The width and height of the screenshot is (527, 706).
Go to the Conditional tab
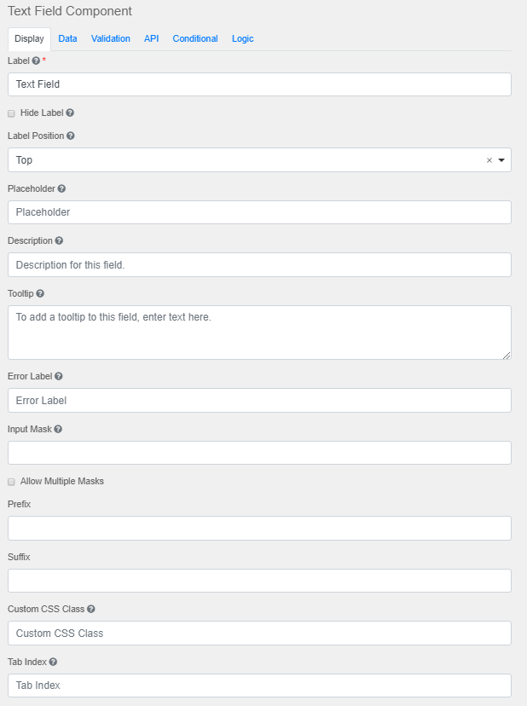tap(195, 38)
